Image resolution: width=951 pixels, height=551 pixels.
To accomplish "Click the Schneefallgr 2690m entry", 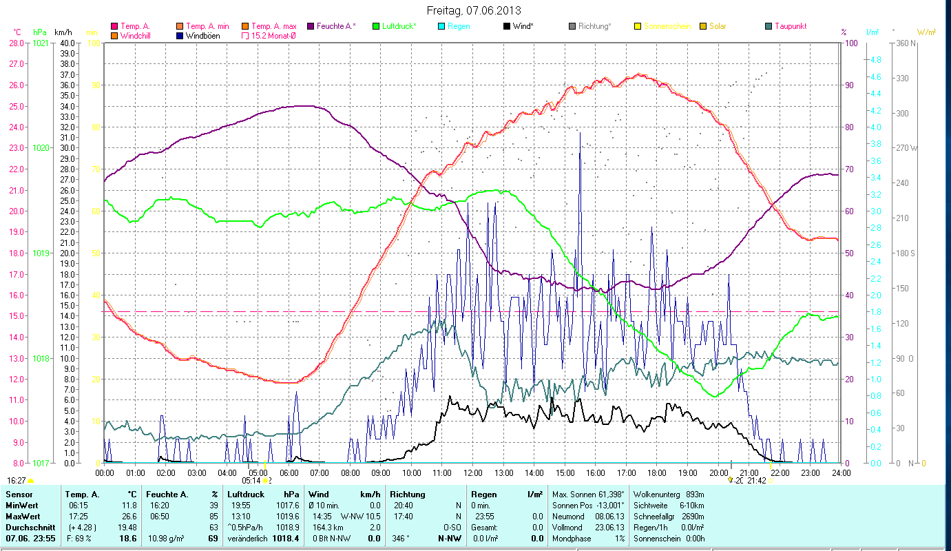I will tap(669, 516).
